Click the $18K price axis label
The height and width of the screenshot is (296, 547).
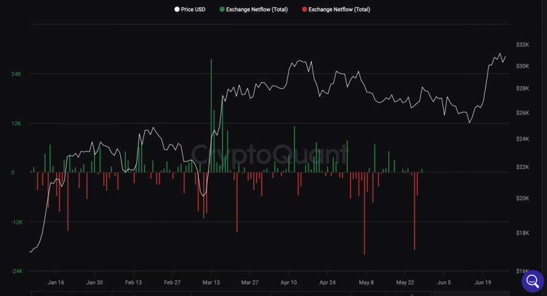click(x=523, y=233)
